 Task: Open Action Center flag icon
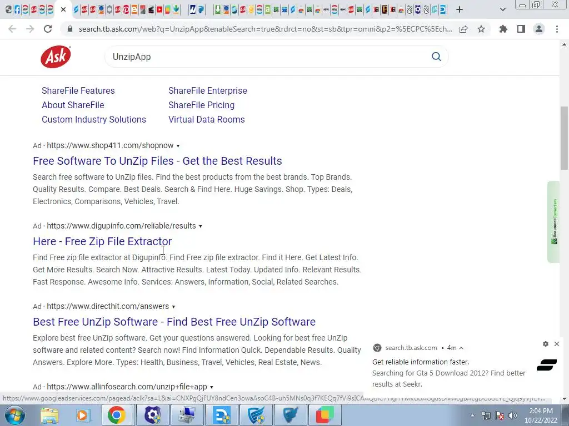(500, 415)
